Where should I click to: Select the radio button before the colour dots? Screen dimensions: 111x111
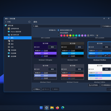(x=58, y=36)
